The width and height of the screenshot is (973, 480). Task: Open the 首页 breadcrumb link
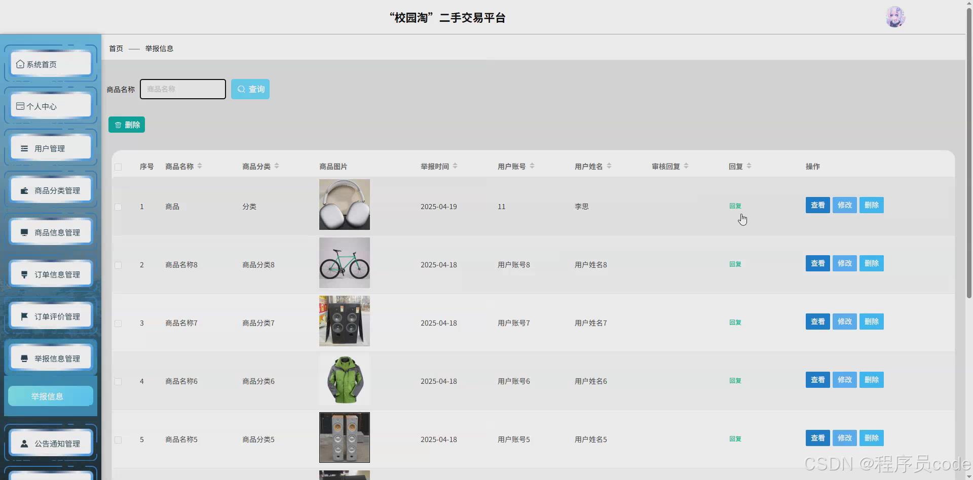115,48
